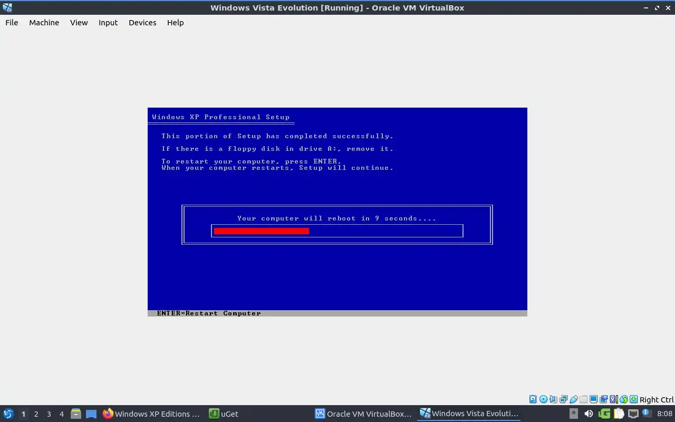
Task: Click the shared folders indicator icon
Action: point(584,399)
